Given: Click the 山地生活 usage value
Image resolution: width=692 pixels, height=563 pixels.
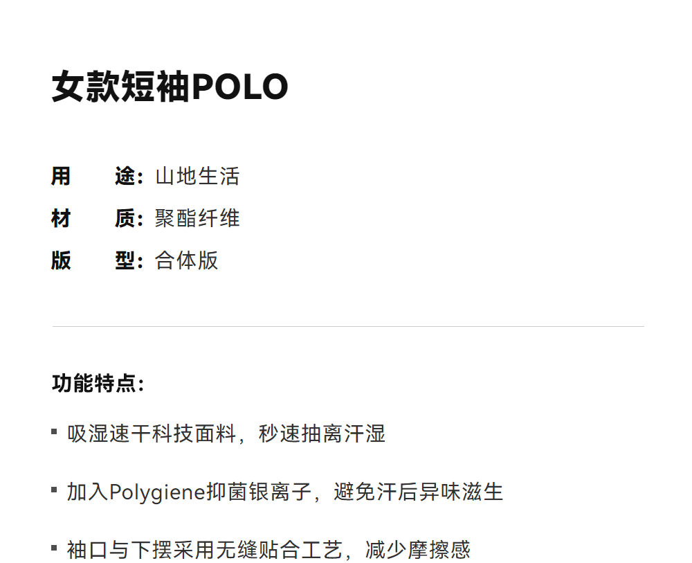Looking at the screenshot, I should coord(197,177).
